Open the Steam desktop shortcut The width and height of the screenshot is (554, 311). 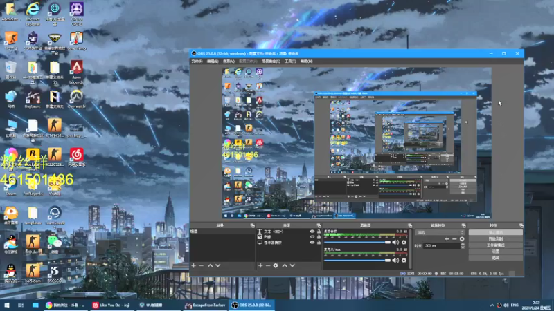11,187
